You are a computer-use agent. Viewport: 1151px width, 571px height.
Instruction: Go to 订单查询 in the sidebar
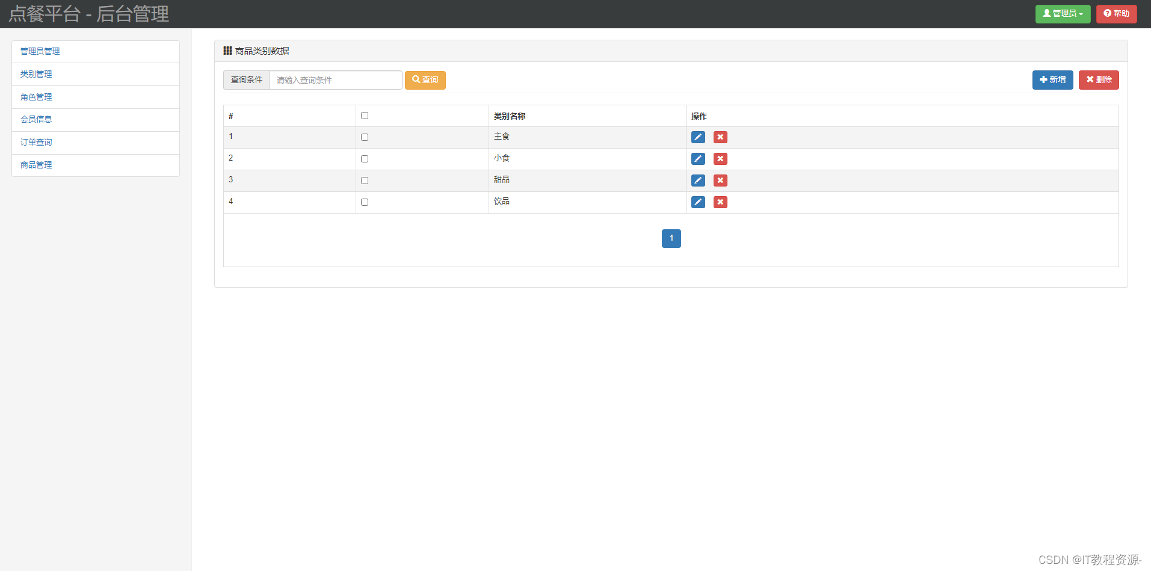coord(96,143)
